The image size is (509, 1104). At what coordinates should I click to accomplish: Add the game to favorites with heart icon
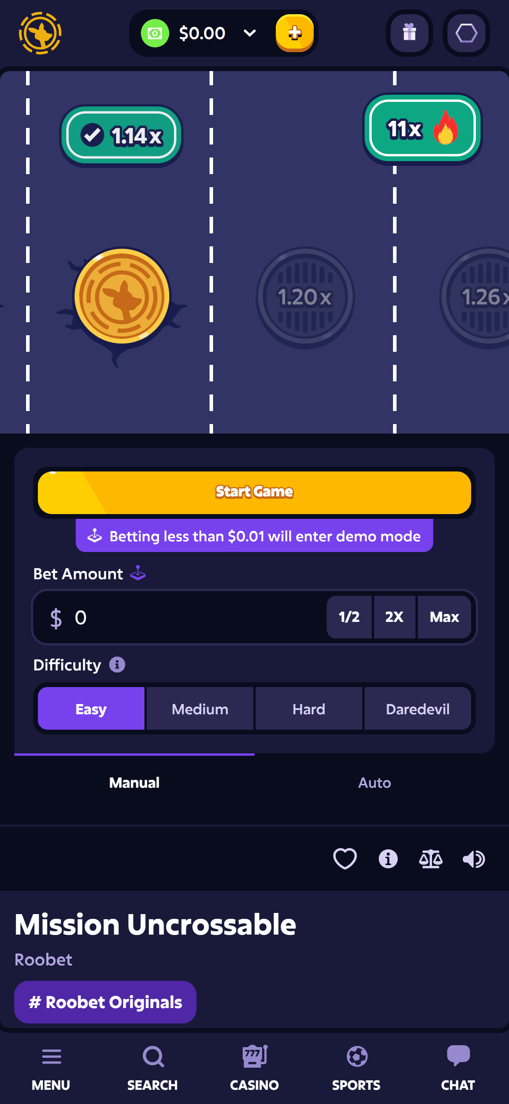(x=344, y=858)
